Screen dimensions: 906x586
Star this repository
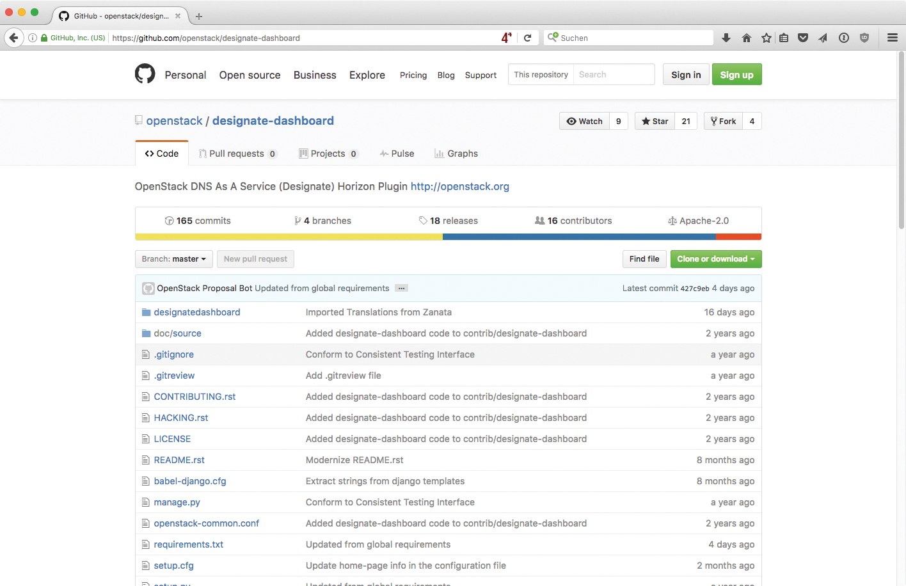click(x=655, y=121)
